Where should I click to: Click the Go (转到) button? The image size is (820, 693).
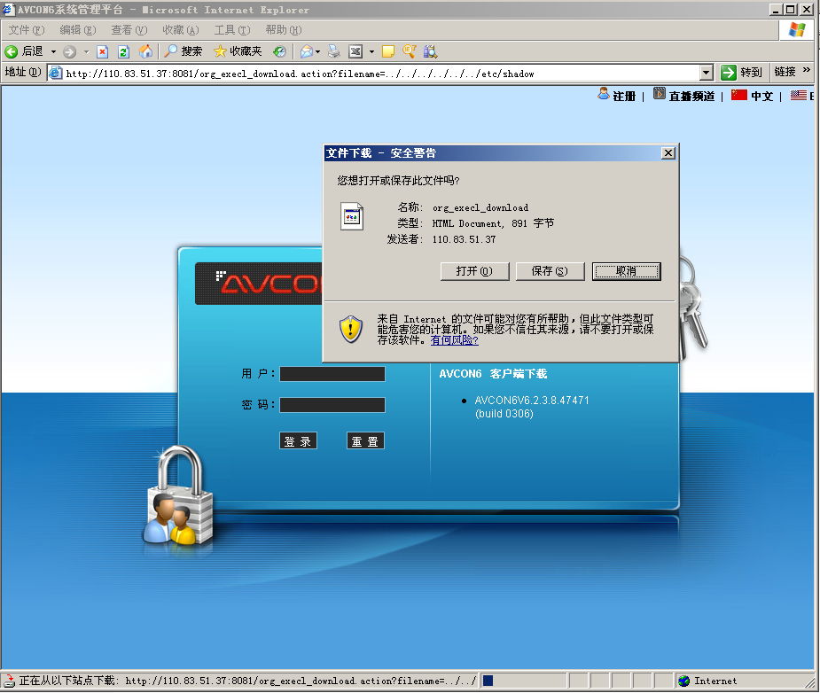pos(741,72)
